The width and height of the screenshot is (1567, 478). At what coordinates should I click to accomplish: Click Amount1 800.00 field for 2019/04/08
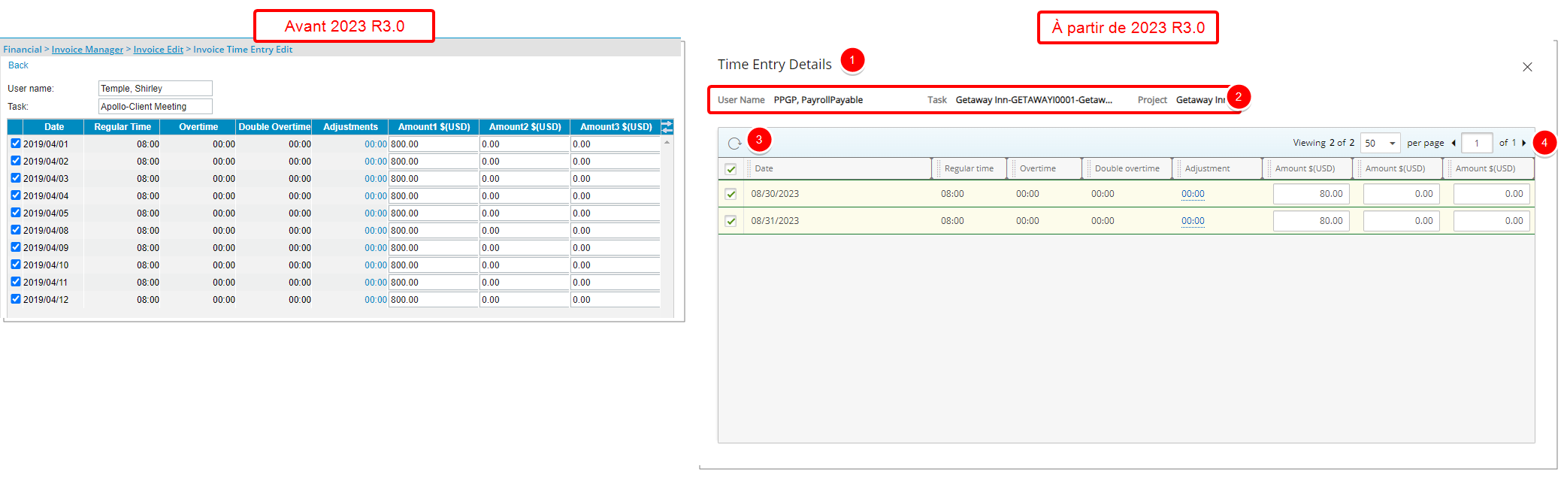(x=434, y=231)
